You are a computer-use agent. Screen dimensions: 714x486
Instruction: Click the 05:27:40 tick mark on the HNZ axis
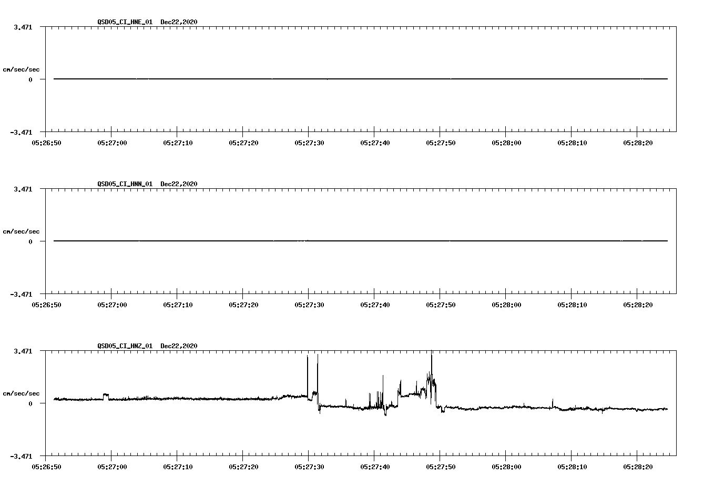(x=374, y=457)
